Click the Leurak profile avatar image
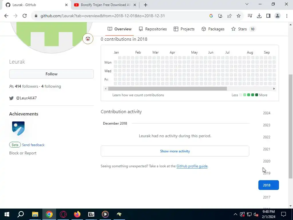Image resolution: width=293 pixels, height=220 pixels. click(x=52, y=38)
